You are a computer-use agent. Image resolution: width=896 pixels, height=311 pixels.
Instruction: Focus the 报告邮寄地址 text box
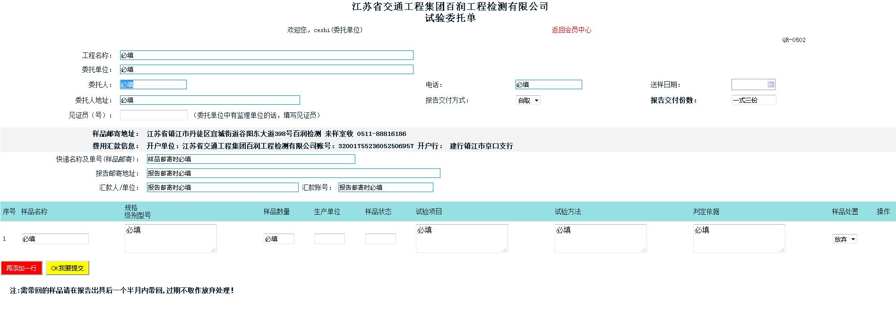pos(293,173)
